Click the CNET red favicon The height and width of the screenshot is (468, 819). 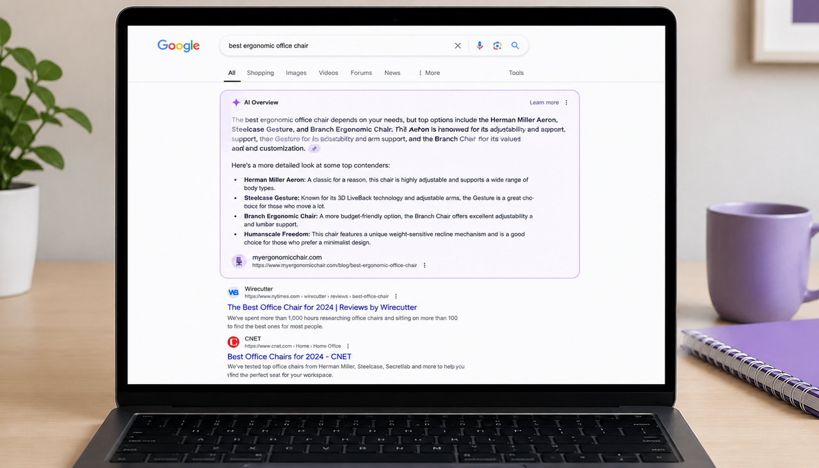[234, 343]
